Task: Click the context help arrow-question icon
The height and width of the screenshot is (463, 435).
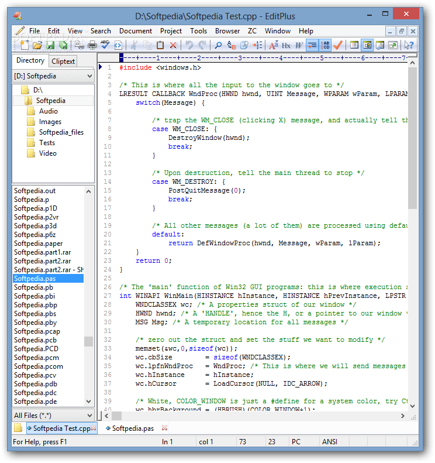Action: click(x=409, y=45)
